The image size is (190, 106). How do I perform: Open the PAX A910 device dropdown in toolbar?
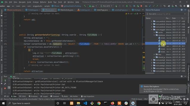click(x=106, y=6)
